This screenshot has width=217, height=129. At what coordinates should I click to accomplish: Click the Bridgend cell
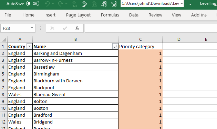75,122
